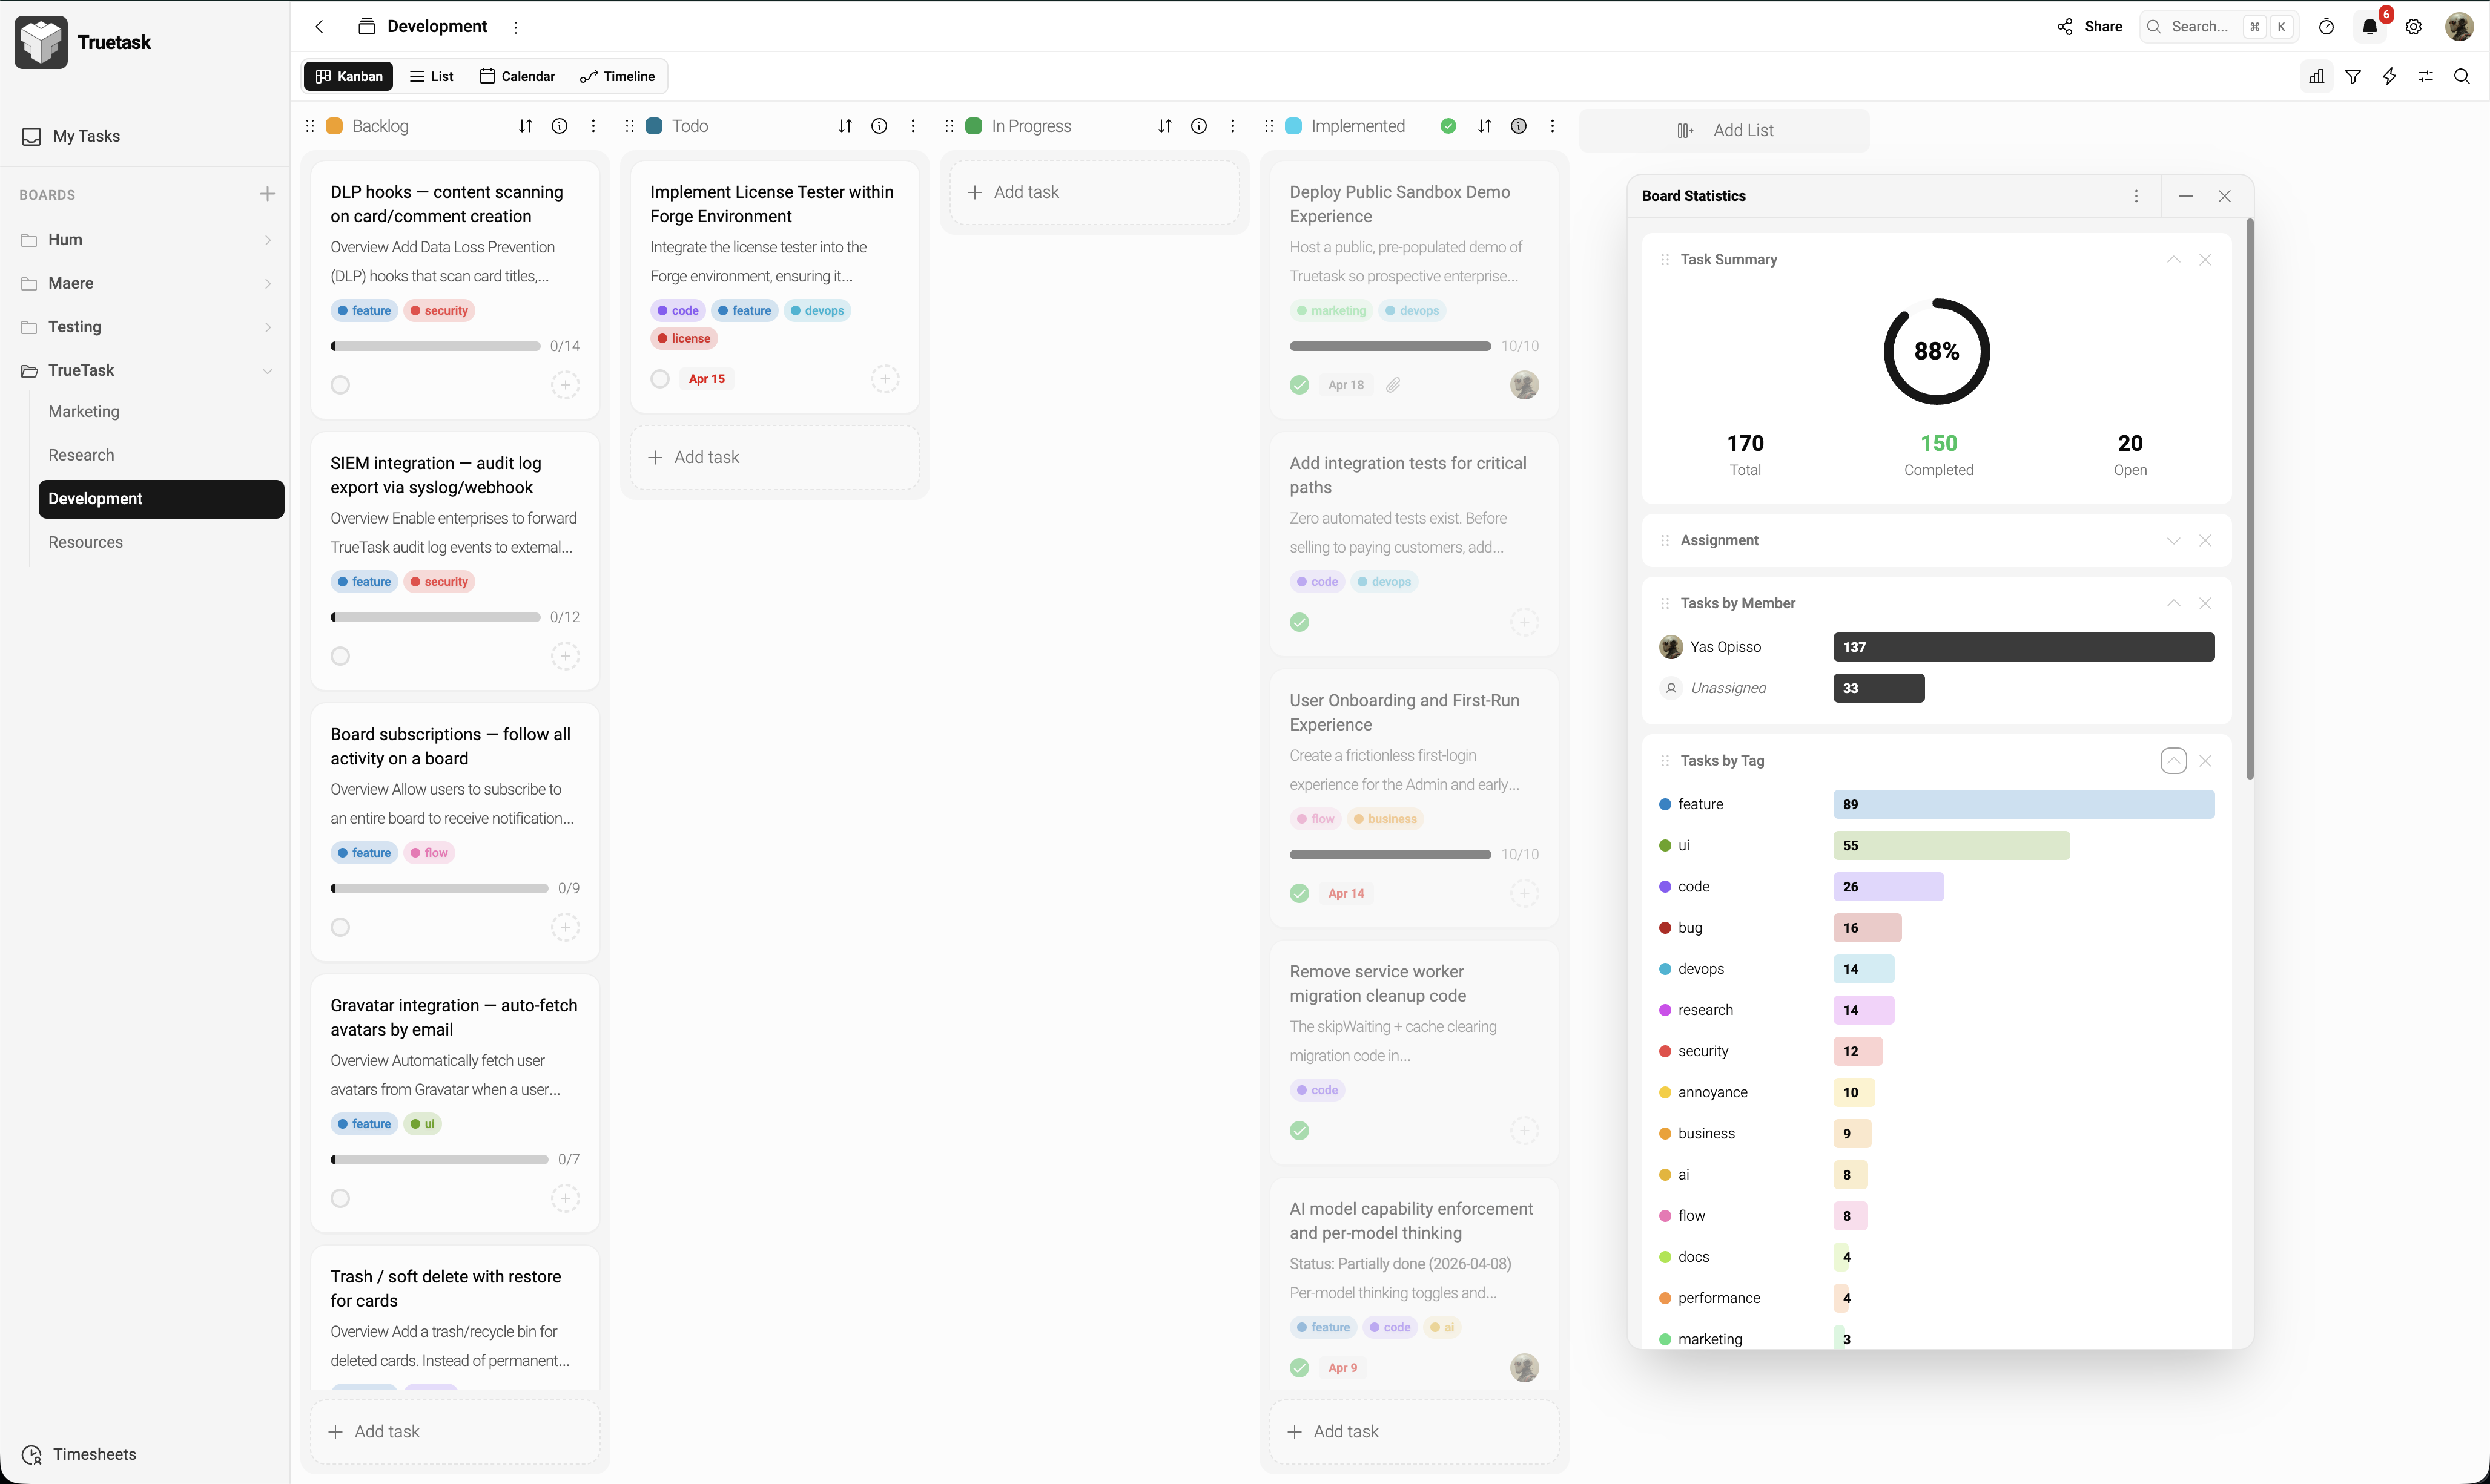The height and width of the screenshot is (1484, 2490).
Task: Expand the Hum board folder
Action: pyautogui.click(x=267, y=240)
